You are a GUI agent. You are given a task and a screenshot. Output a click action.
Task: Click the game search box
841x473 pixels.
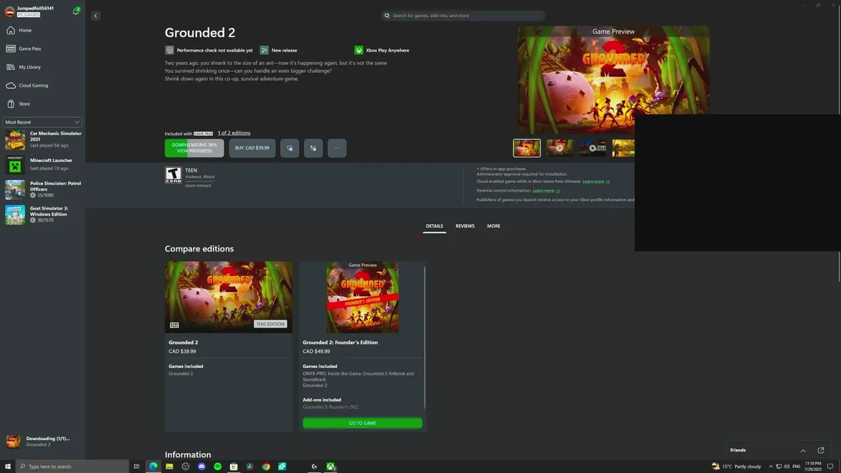463,16
